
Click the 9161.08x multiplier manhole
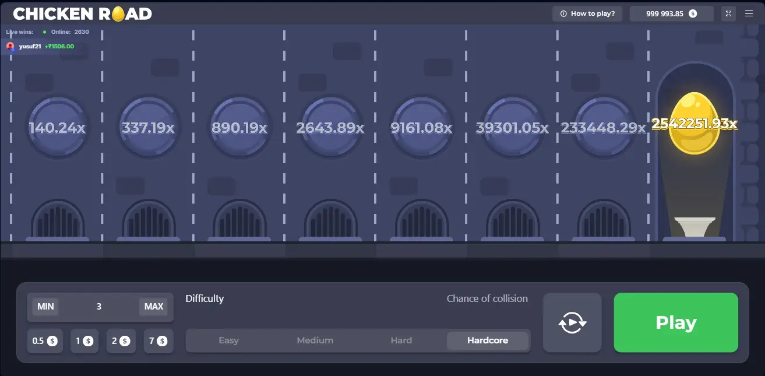pos(421,127)
